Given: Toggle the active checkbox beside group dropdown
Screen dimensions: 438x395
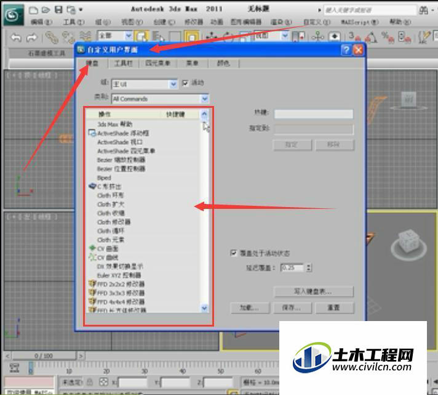Looking at the screenshot, I should [x=186, y=83].
